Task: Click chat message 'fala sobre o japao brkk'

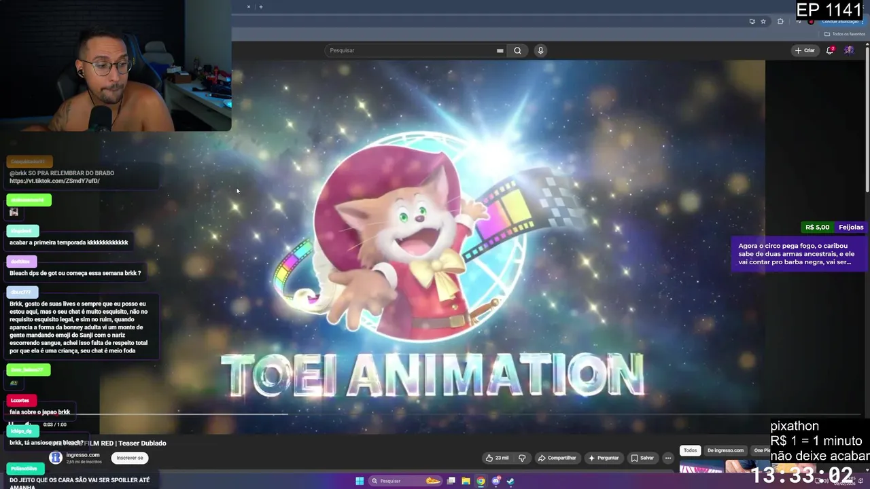Action: point(40,412)
